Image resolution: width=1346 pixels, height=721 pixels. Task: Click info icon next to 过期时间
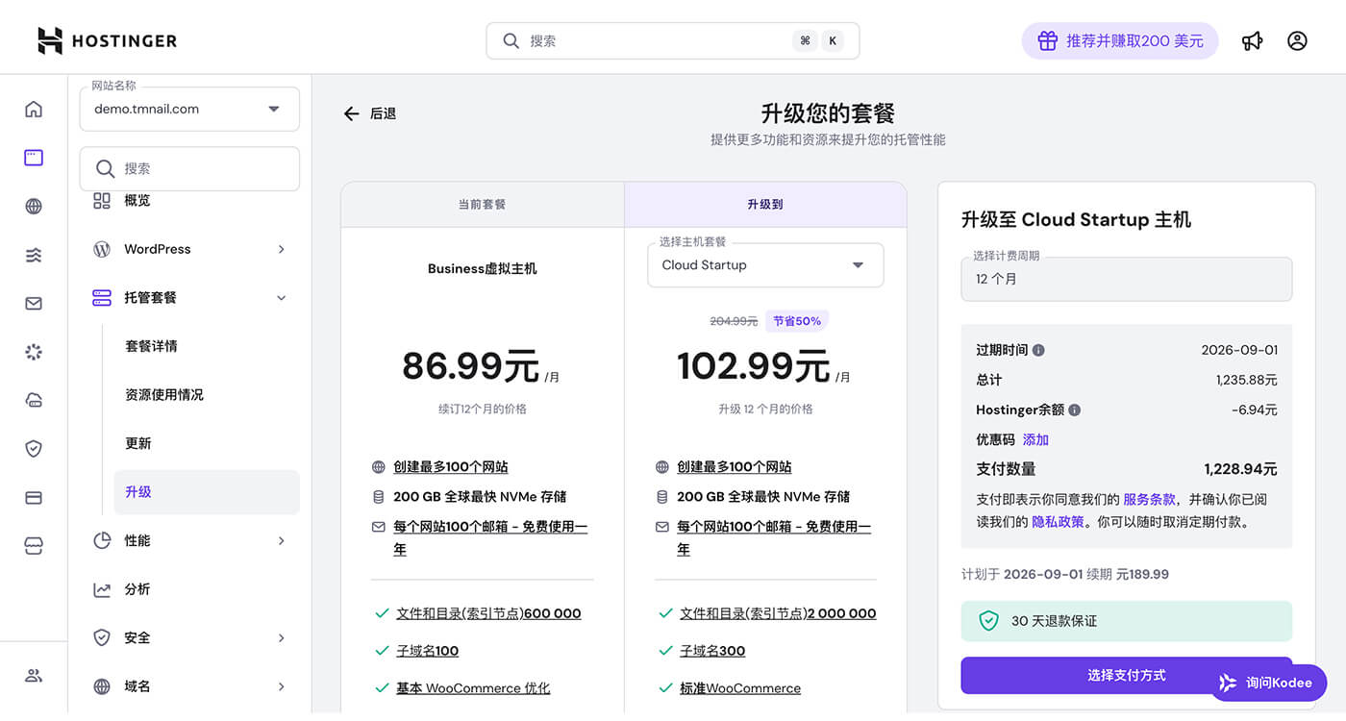1038,351
